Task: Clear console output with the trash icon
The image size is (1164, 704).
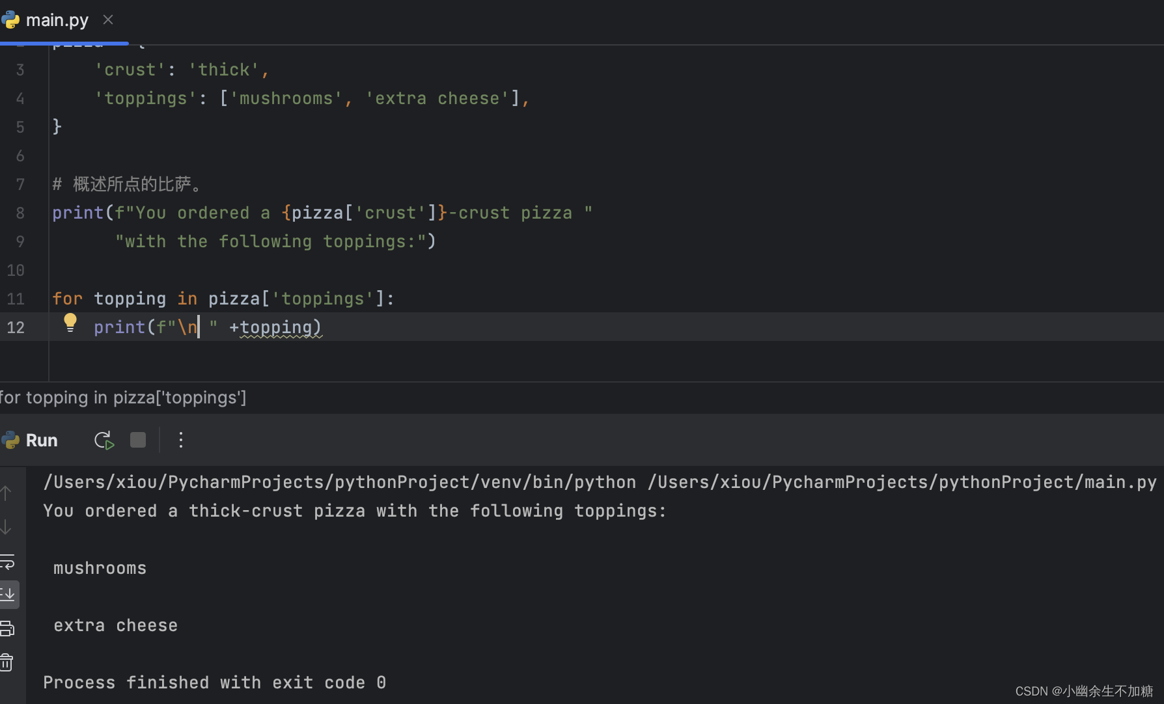Action: coord(7,662)
